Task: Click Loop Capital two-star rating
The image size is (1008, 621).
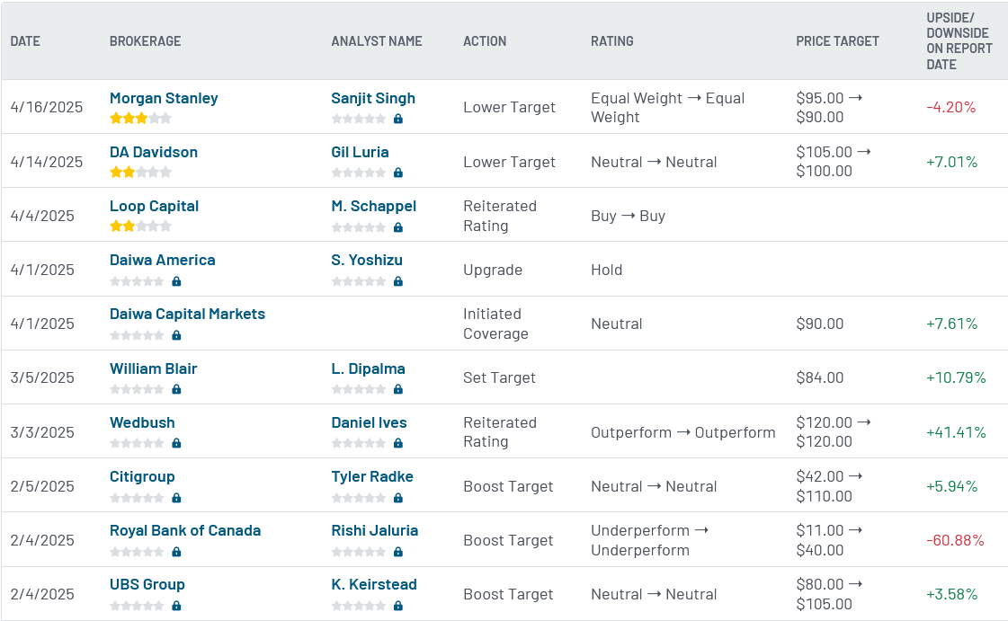Action: coord(141,226)
